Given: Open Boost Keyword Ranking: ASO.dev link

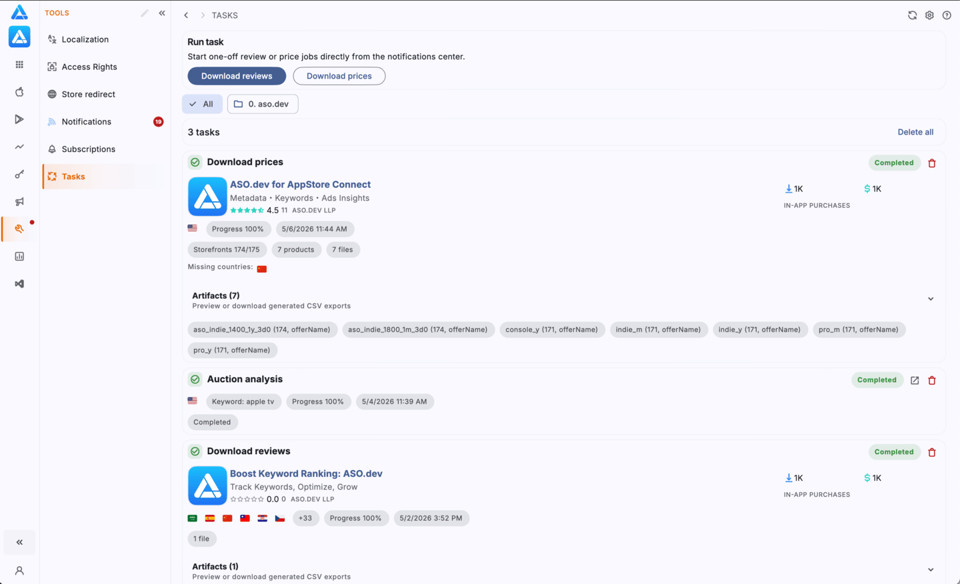Looking at the screenshot, I should tap(306, 473).
